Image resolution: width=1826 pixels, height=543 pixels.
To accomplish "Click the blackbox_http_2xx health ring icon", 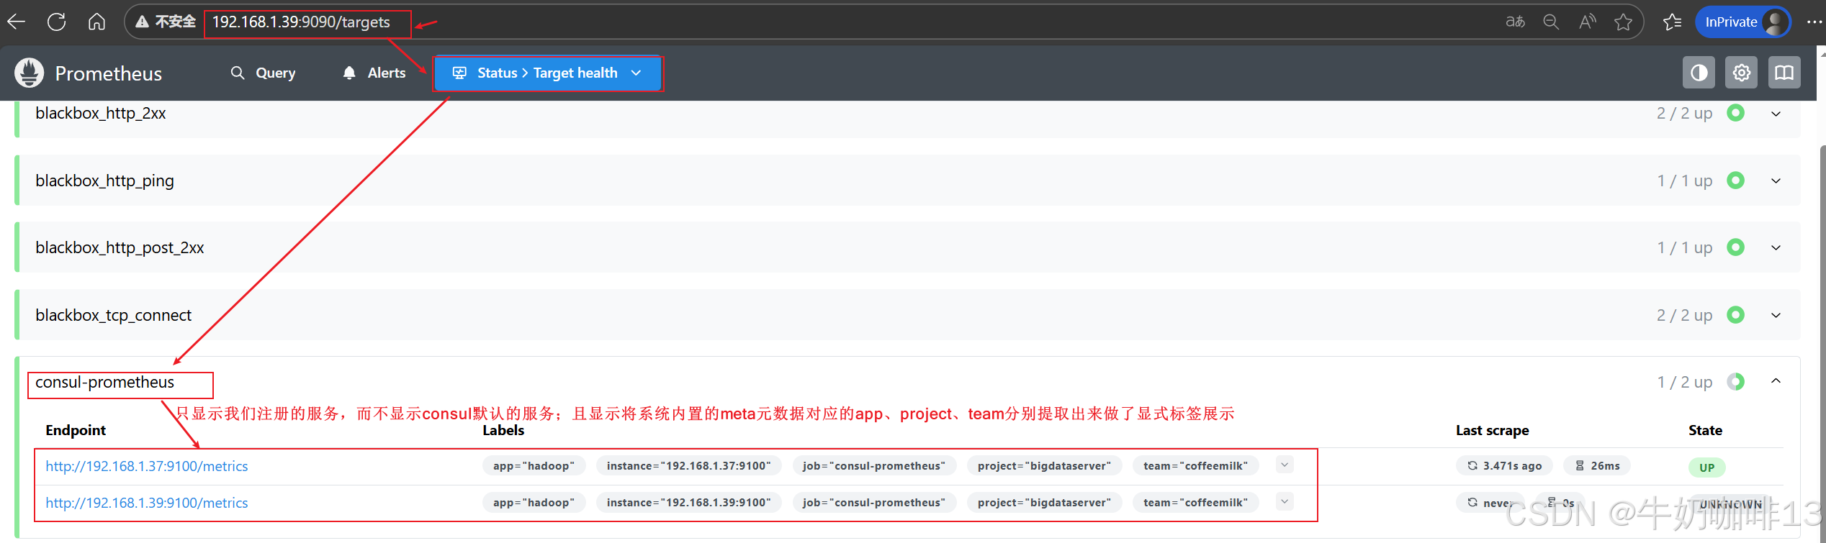I will tap(1736, 113).
